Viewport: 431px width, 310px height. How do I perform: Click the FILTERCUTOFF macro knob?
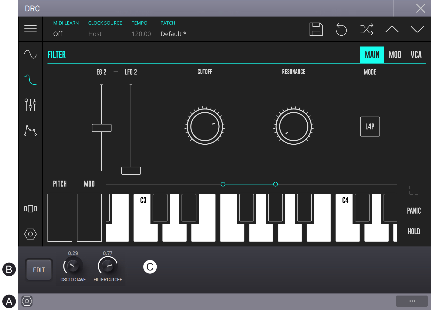click(x=108, y=266)
